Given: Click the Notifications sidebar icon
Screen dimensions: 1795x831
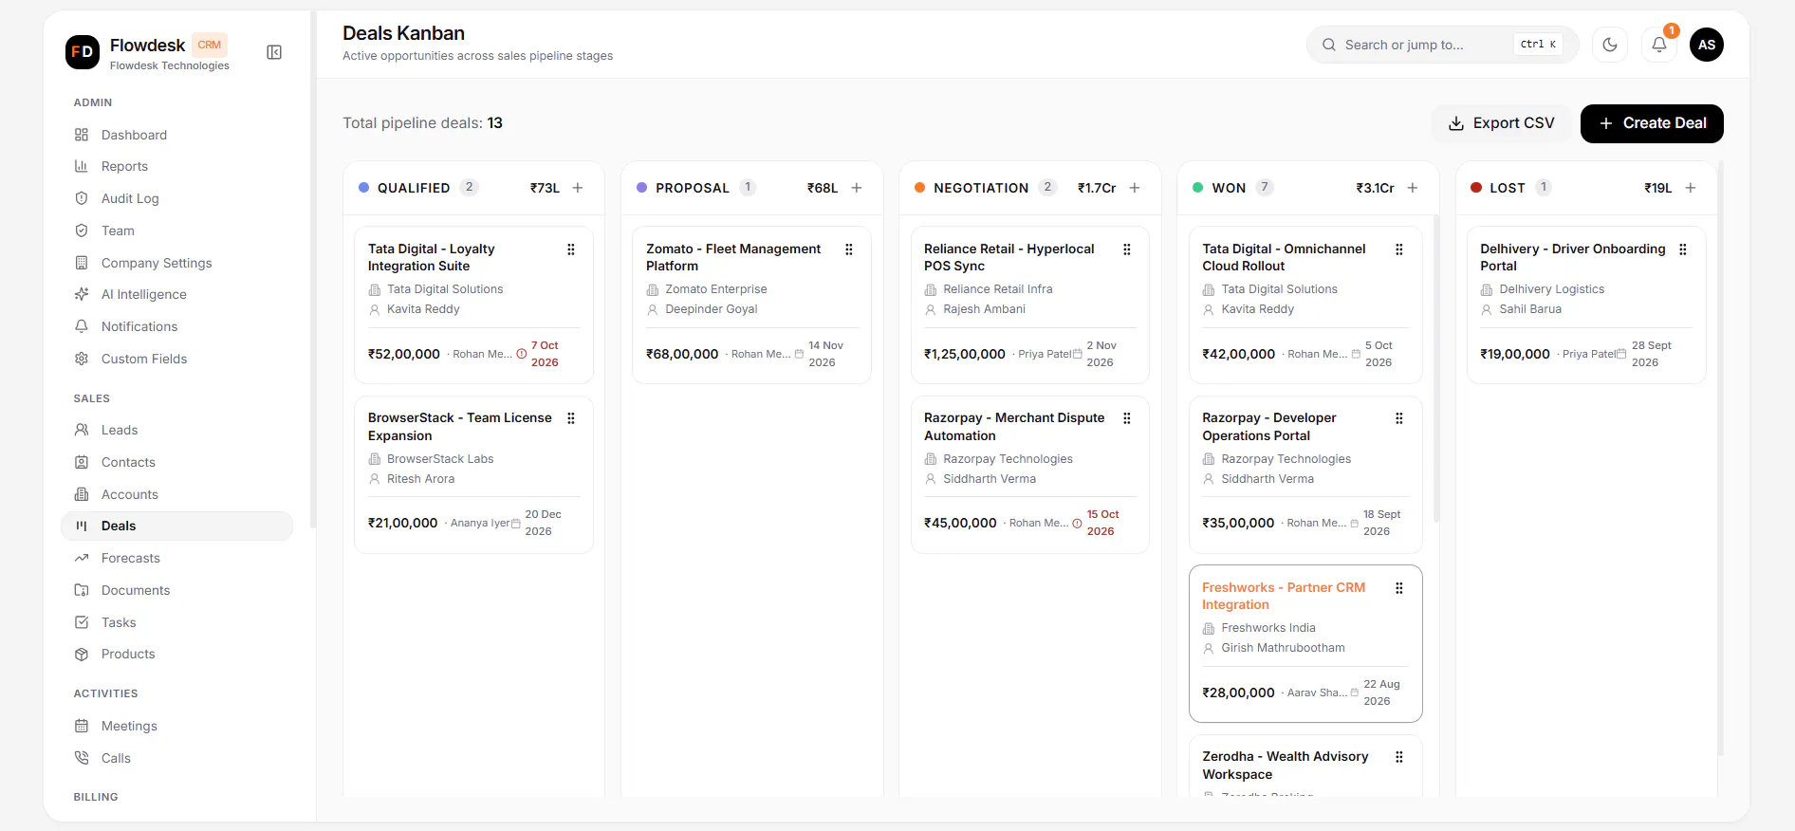Looking at the screenshot, I should 82,326.
